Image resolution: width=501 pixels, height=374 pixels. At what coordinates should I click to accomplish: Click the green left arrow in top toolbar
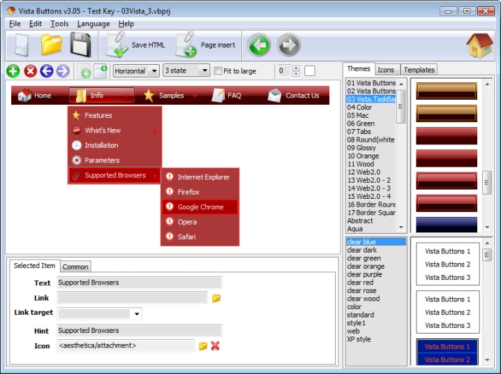pos(259,45)
